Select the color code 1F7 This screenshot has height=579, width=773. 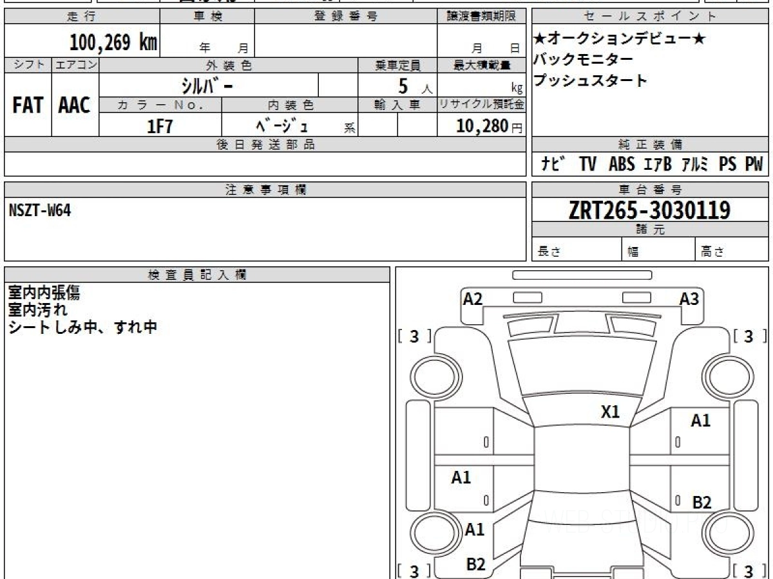160,126
